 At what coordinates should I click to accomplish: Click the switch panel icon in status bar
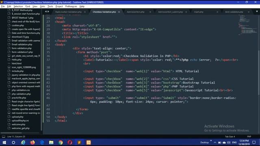4,137
